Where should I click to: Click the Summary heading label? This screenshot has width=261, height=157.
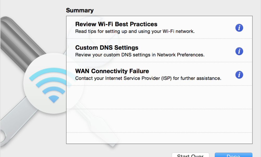click(x=80, y=10)
